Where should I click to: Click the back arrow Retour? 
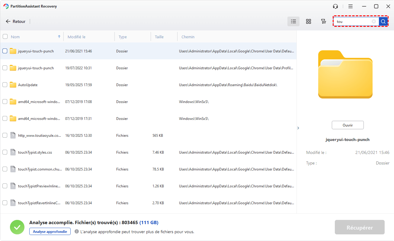pos(16,21)
